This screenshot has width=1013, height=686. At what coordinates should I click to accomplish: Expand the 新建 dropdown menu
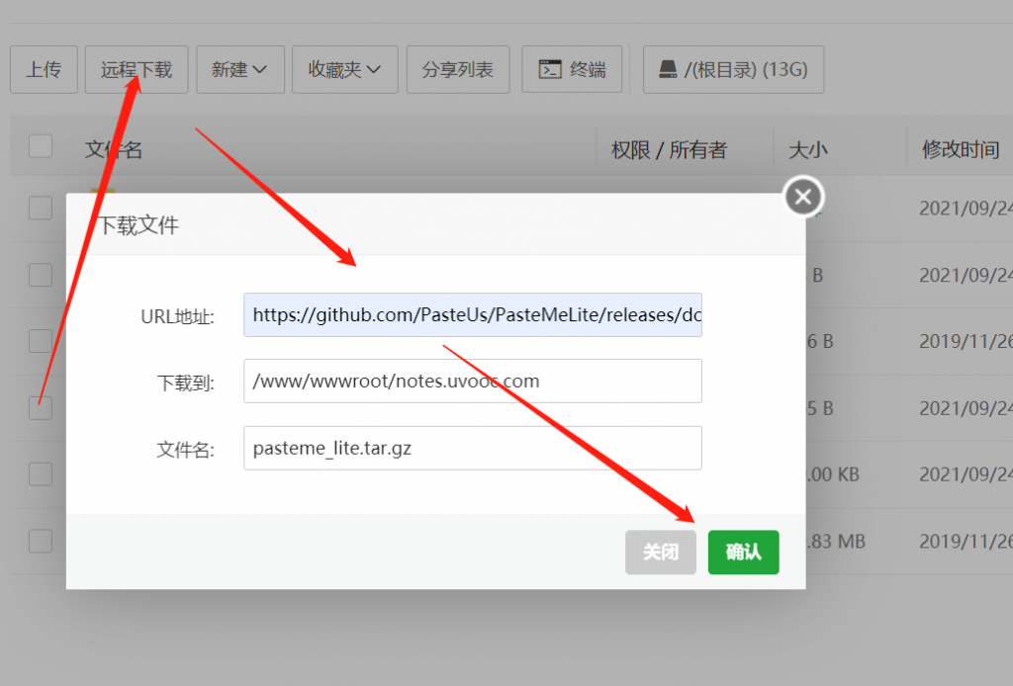tap(239, 69)
